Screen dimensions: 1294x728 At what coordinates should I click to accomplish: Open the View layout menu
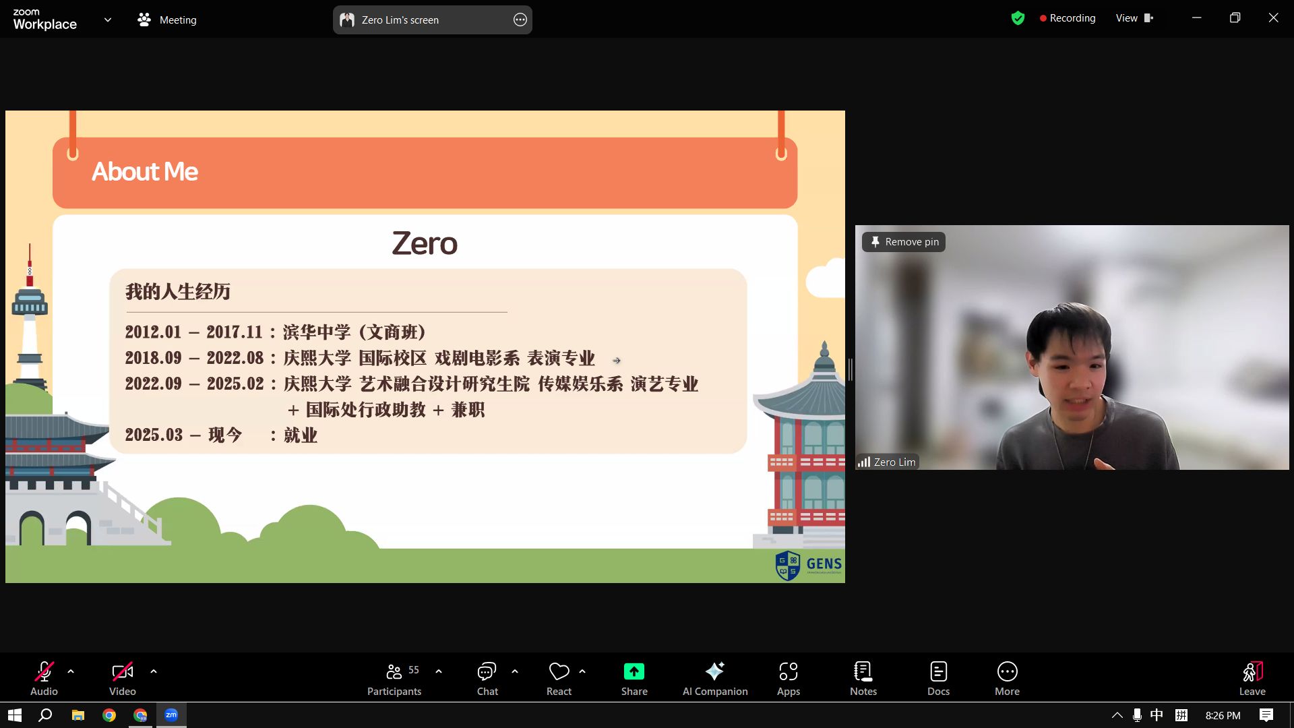pyautogui.click(x=1134, y=18)
